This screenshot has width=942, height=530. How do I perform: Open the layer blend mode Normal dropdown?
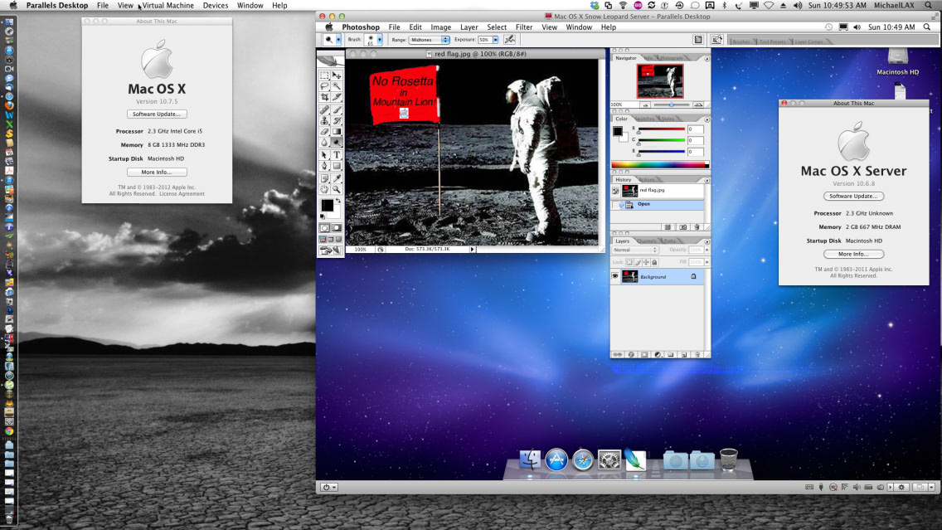pos(634,250)
